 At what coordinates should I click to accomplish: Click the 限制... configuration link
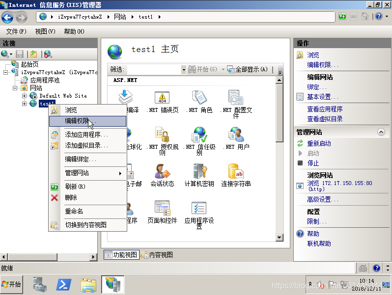tap(317, 221)
